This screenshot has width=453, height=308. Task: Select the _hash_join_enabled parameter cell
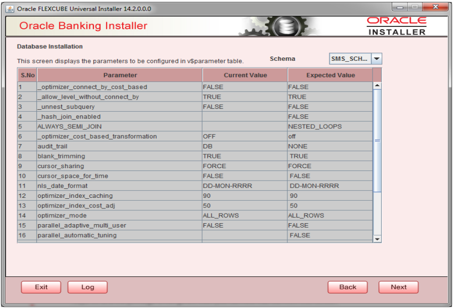point(120,116)
